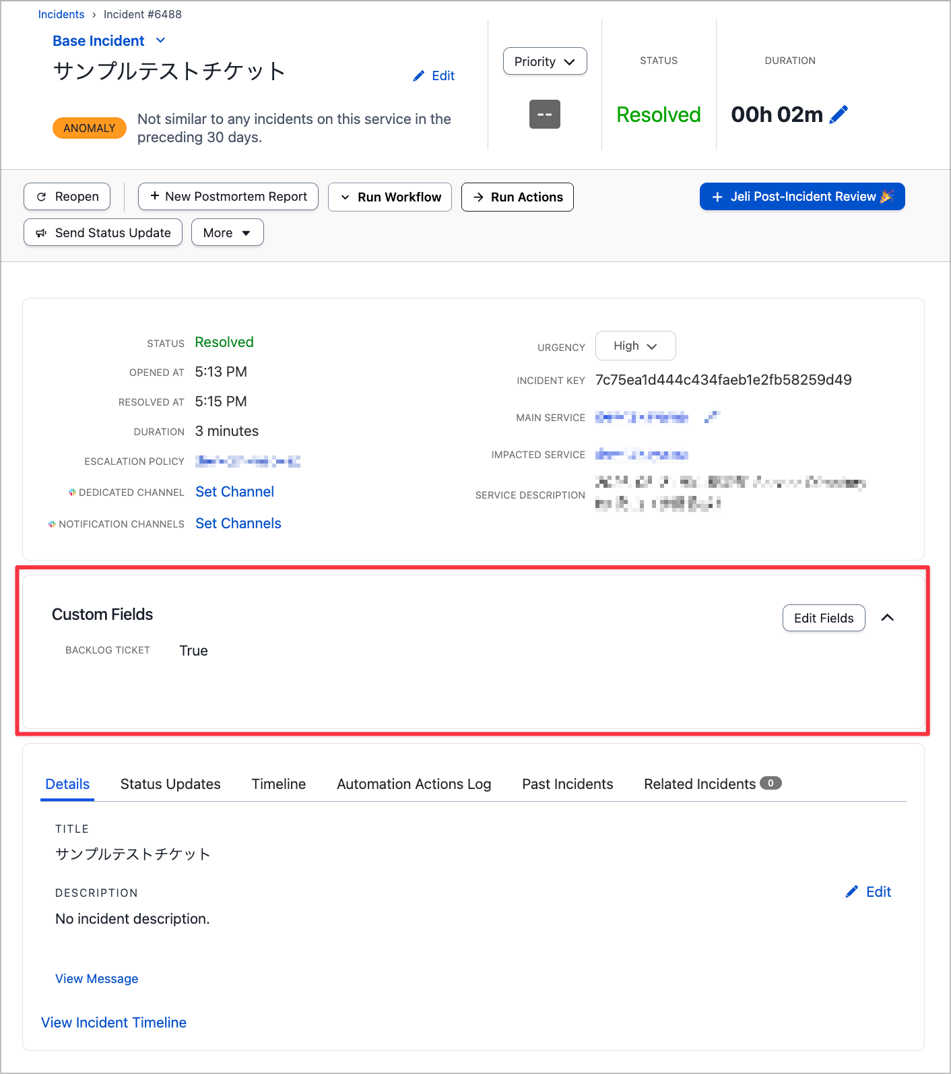Click the ANOMALY badge

[x=90, y=128]
